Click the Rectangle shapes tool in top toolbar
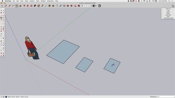The width and height of the screenshot is (175, 98). click(17, 6)
